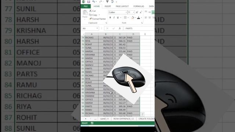
Task: Click the Select All corner triangle
Action: tap(83, 34)
